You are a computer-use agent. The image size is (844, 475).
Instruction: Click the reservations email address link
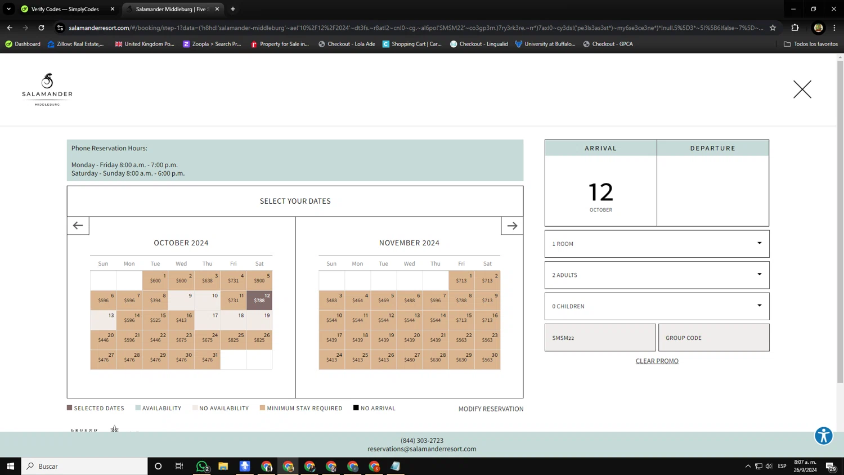point(422,449)
